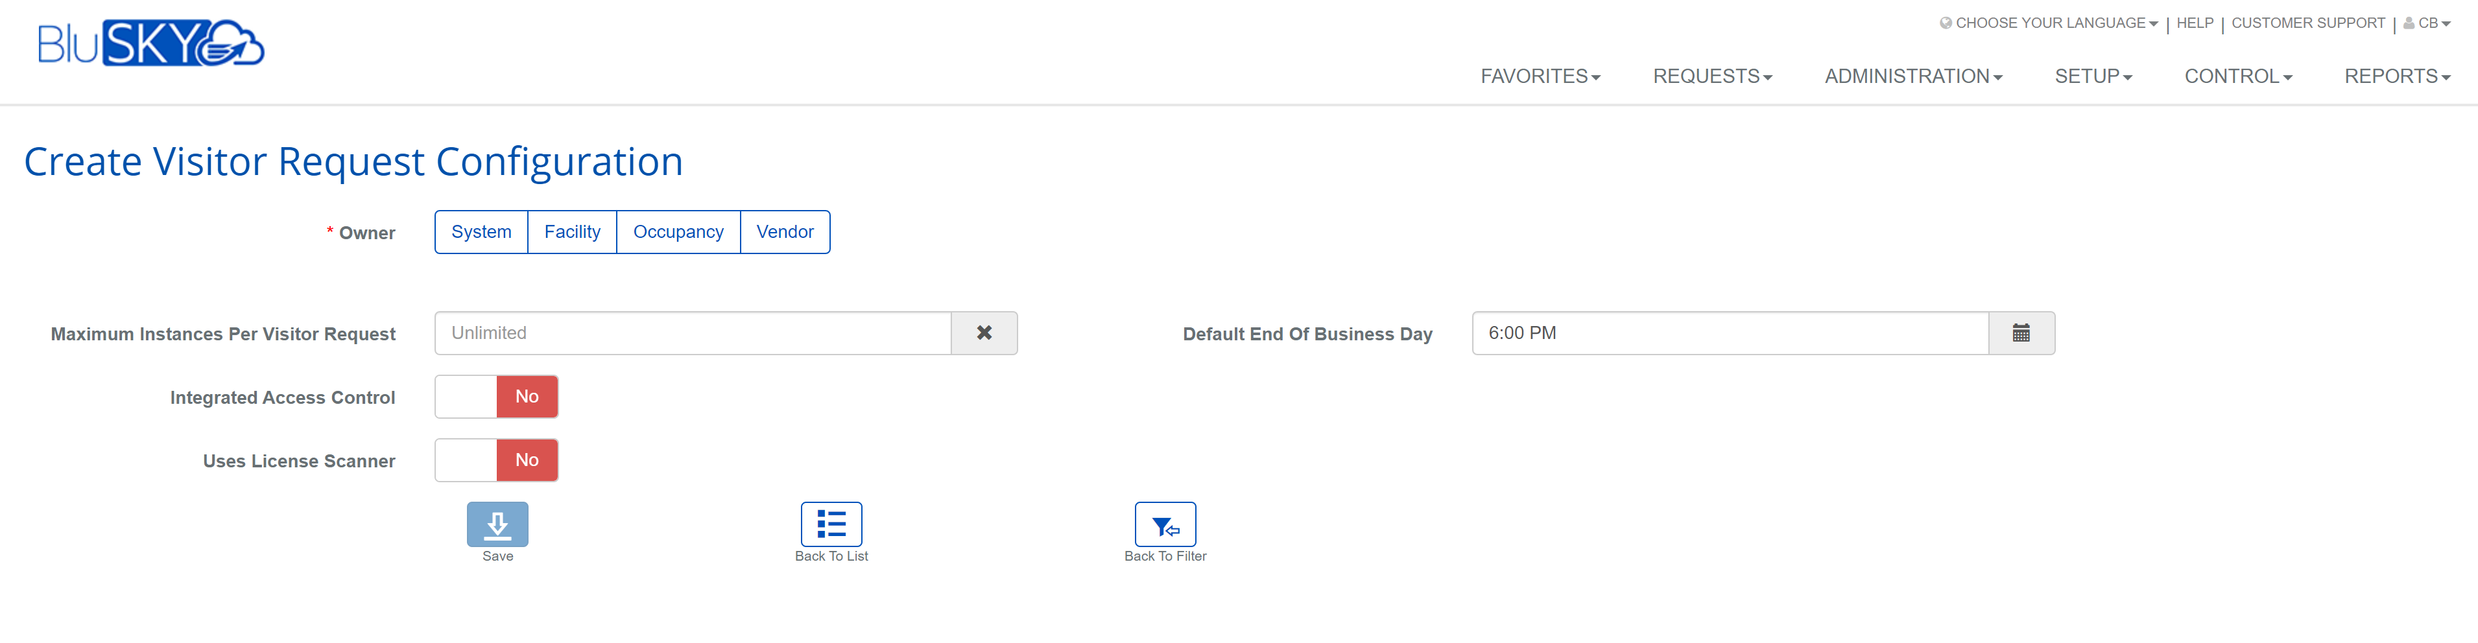Select System as the Owner

pyautogui.click(x=481, y=233)
